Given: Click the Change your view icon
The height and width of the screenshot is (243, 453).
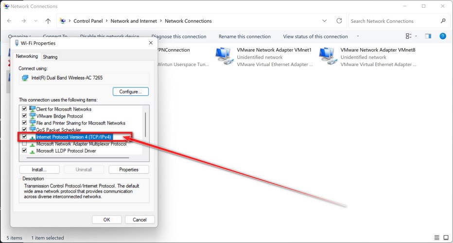Looking at the screenshot, I should [408, 36].
